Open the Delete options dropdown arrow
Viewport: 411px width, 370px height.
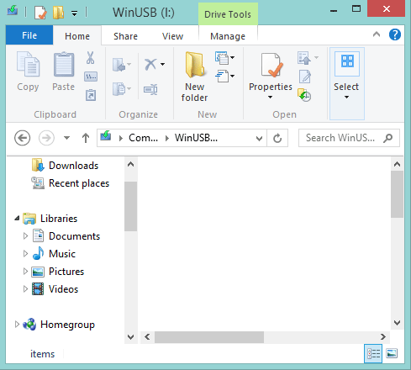click(x=163, y=64)
